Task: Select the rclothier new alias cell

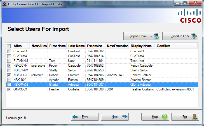Action: coord(39,75)
